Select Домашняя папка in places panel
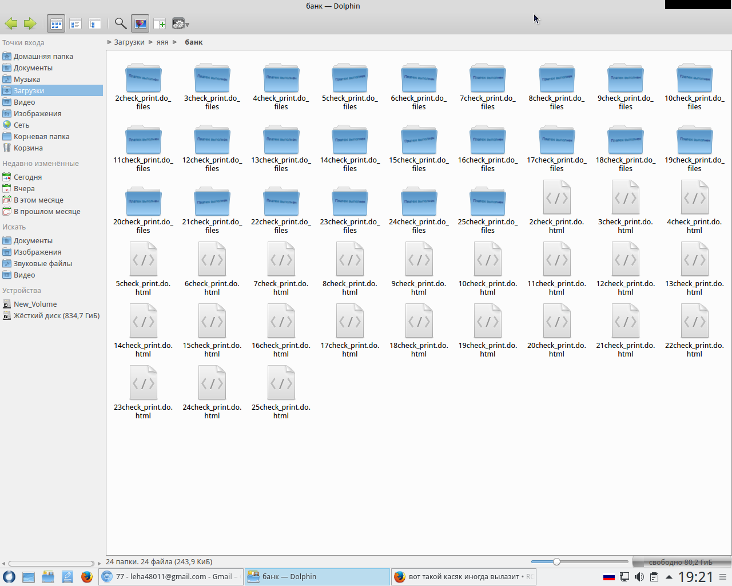This screenshot has height=586, width=732. (x=43, y=57)
